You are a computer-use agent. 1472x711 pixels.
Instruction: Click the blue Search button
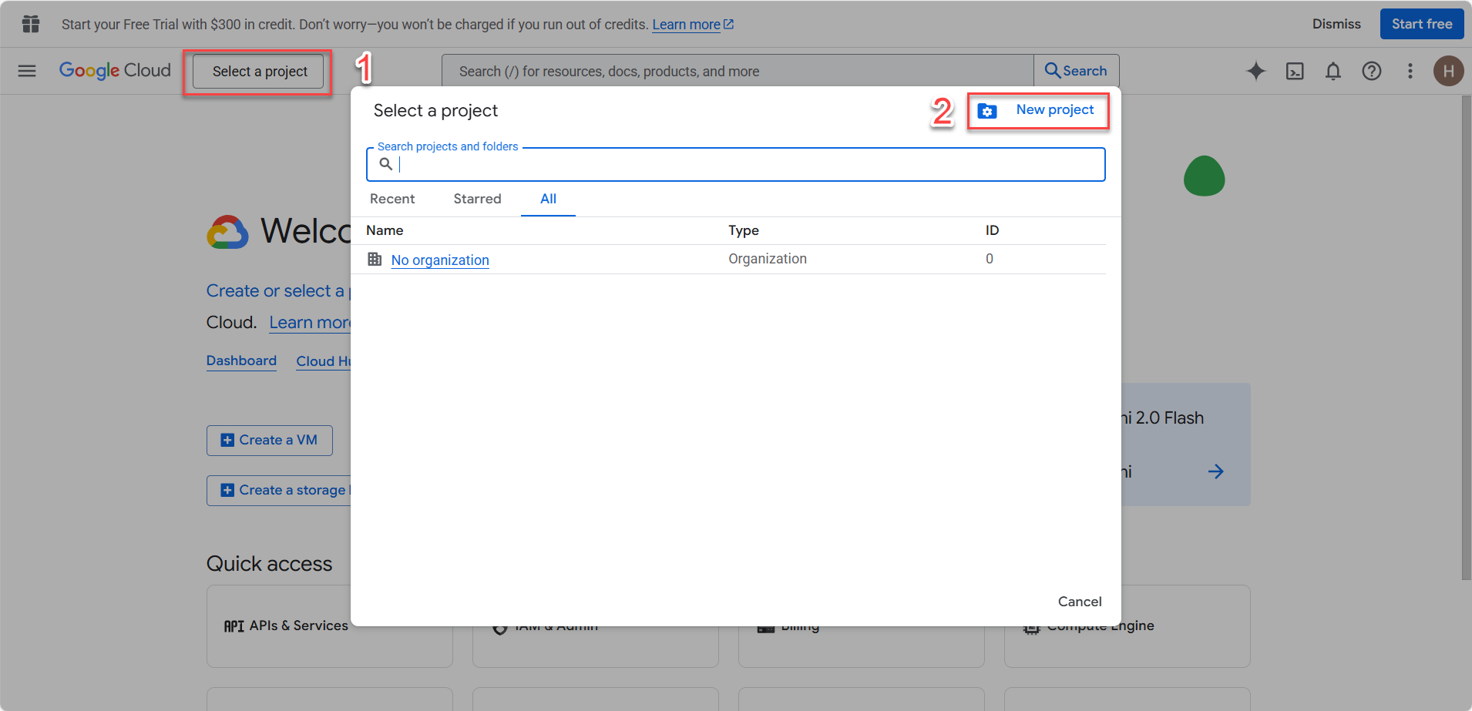point(1076,71)
